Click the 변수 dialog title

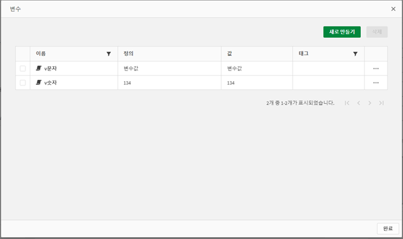pyautogui.click(x=15, y=9)
